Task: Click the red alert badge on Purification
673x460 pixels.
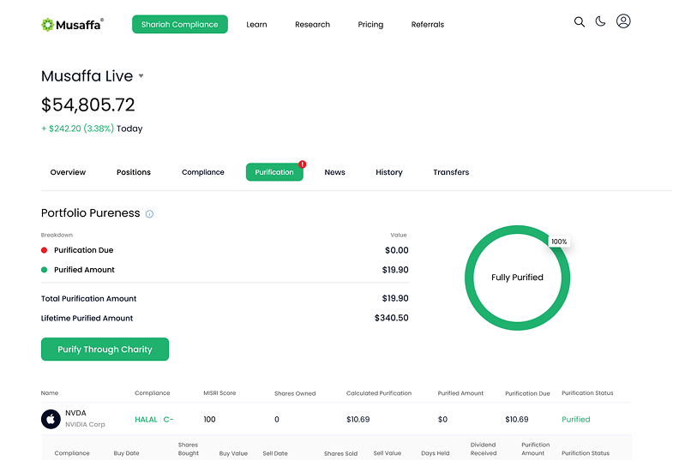Action: tap(303, 164)
